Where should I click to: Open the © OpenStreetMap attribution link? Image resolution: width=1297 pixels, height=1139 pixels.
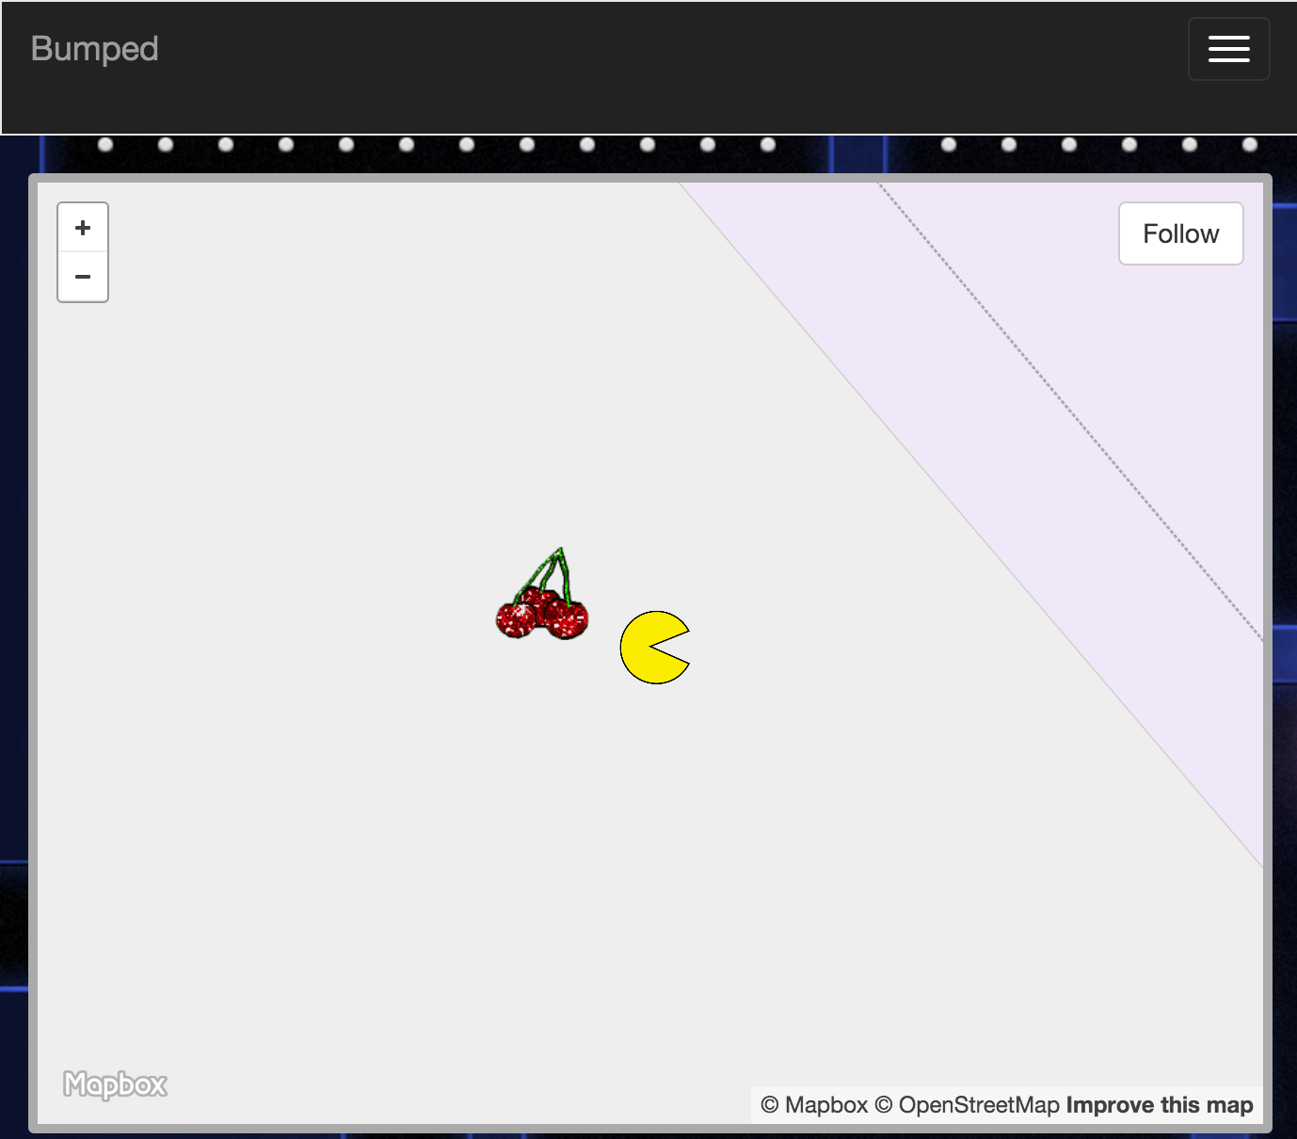[x=968, y=1105]
